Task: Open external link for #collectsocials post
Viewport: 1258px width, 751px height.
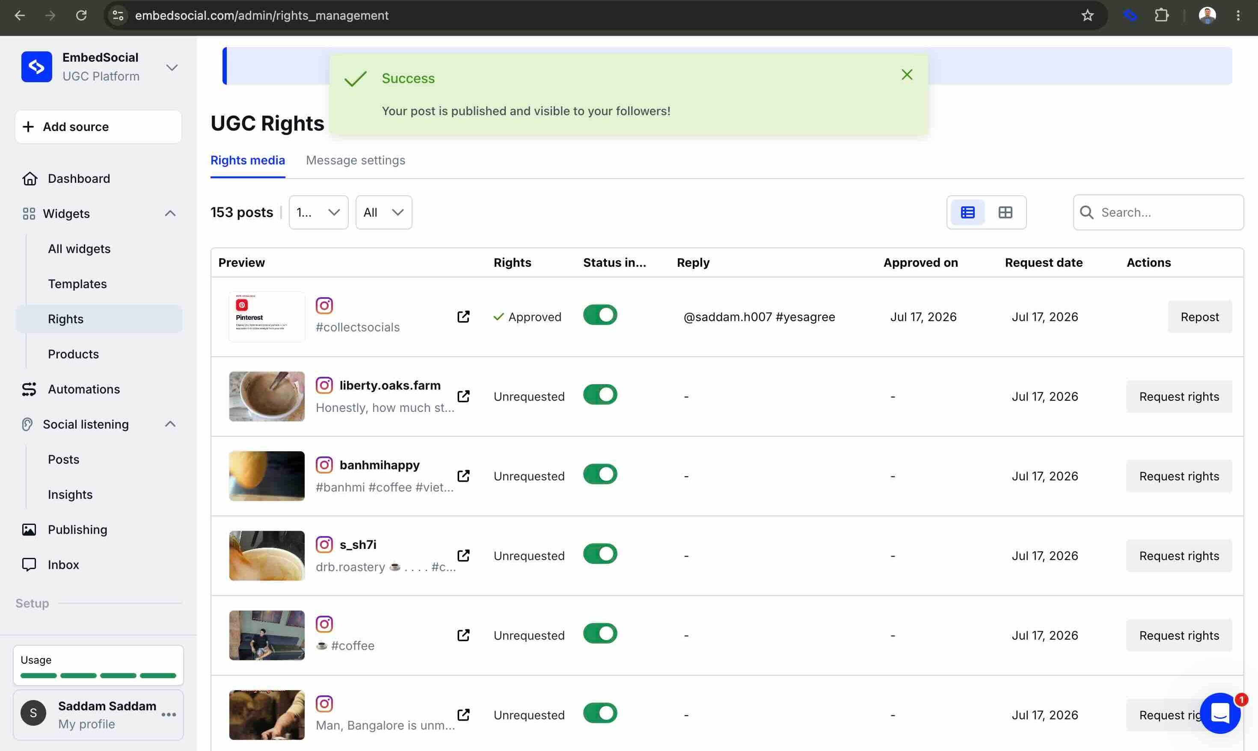Action: click(464, 317)
